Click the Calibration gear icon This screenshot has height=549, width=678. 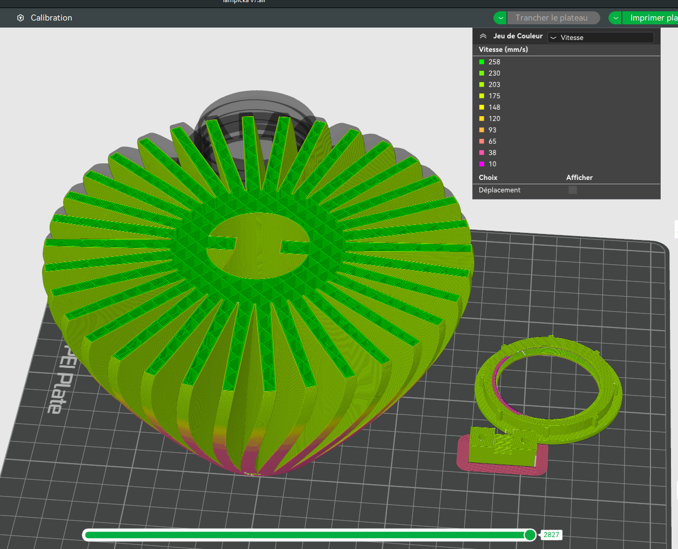[21, 18]
